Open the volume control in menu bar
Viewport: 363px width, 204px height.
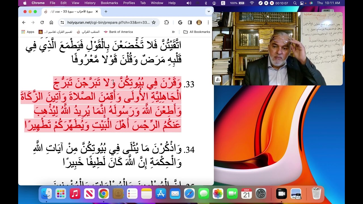coord(189,3)
